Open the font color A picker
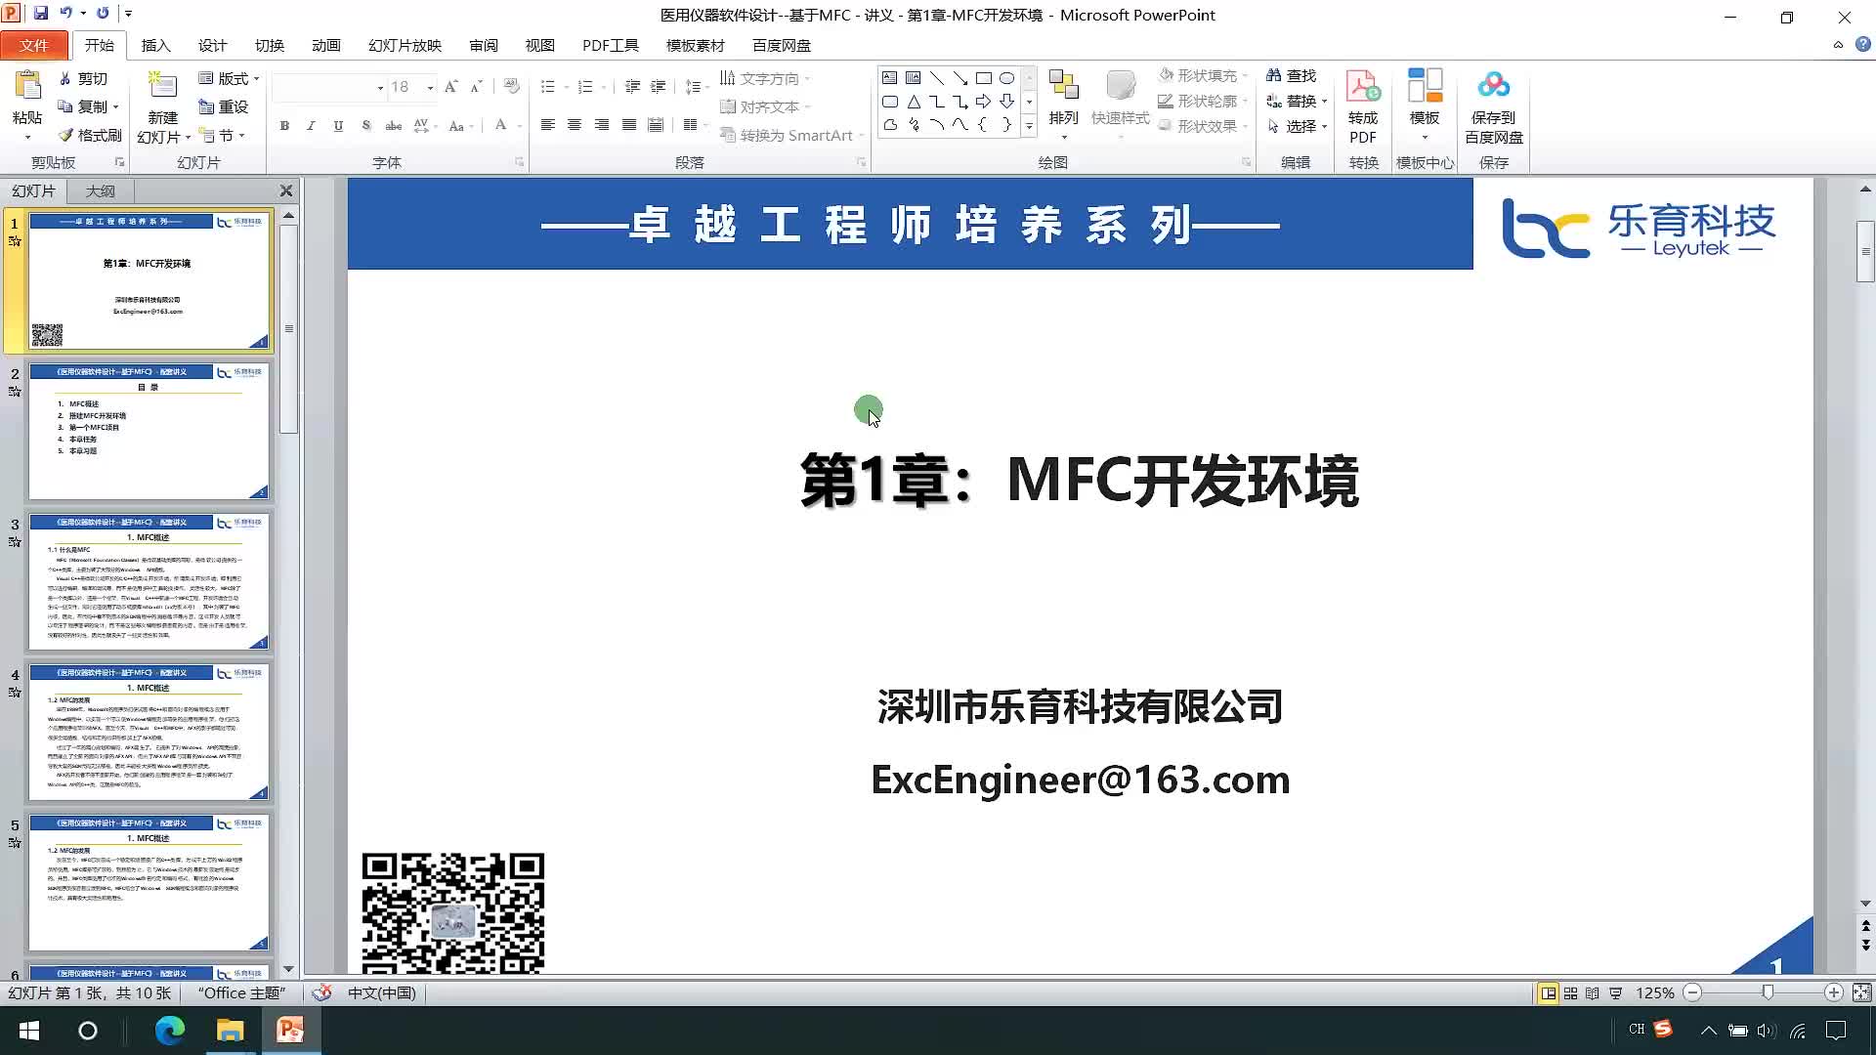 pyautogui.click(x=500, y=125)
